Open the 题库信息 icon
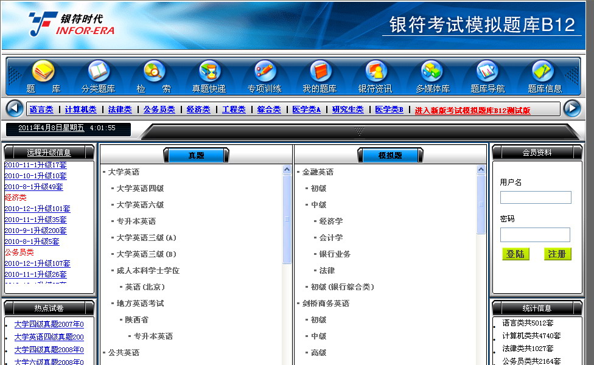Screen dimensions: 594x365 click(x=543, y=72)
